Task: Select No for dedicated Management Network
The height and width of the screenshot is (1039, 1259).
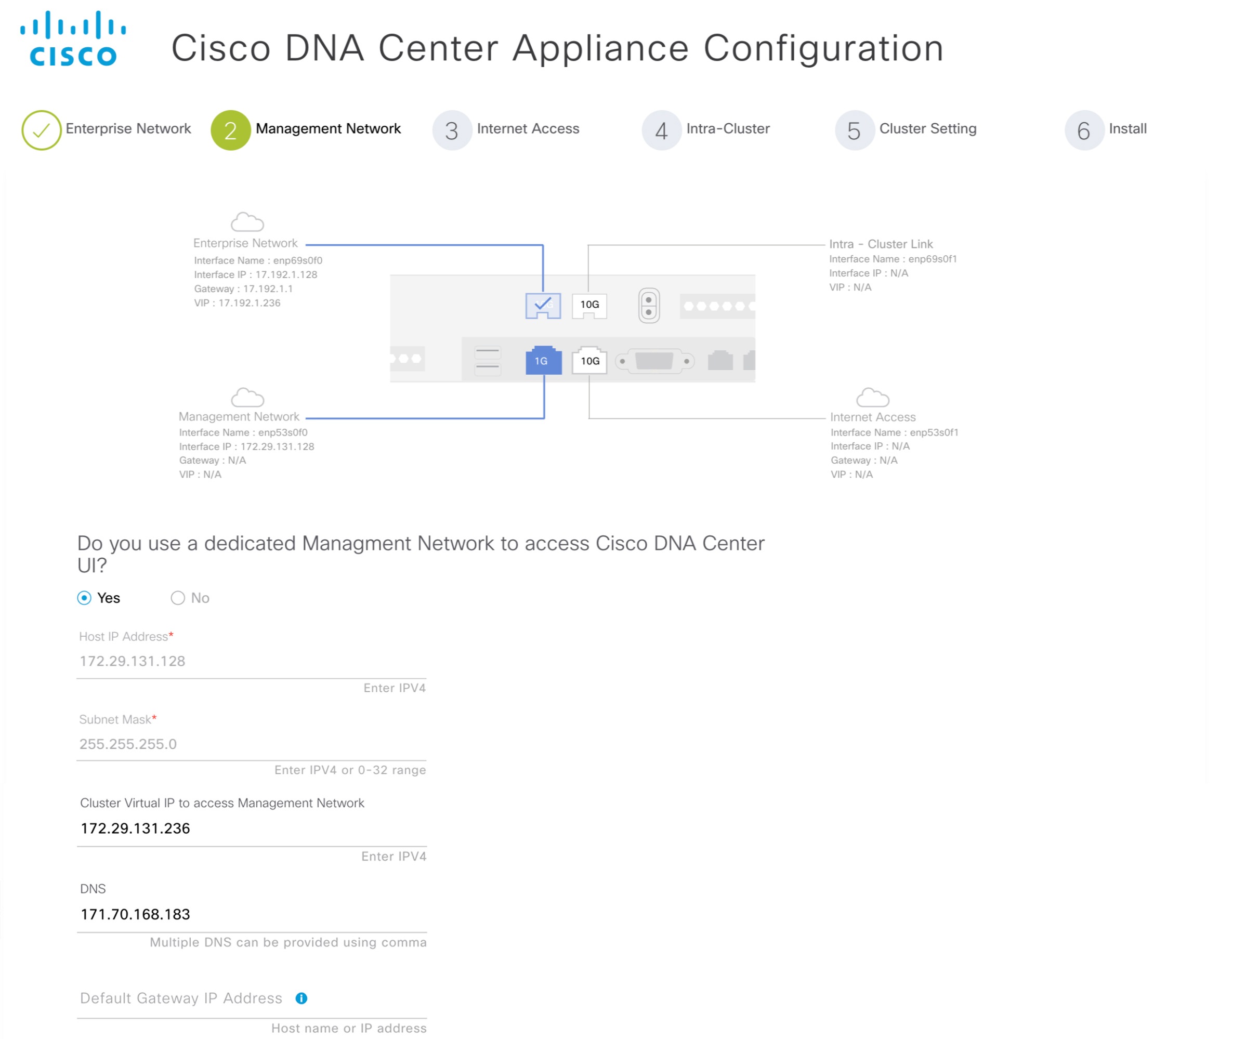Action: coord(177,597)
